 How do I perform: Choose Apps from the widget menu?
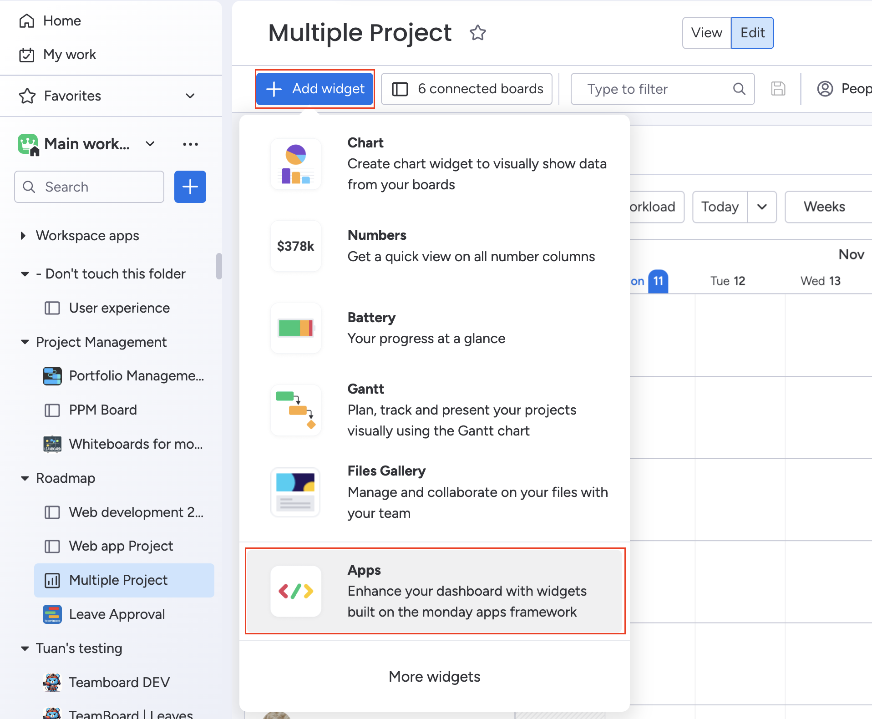(x=435, y=591)
